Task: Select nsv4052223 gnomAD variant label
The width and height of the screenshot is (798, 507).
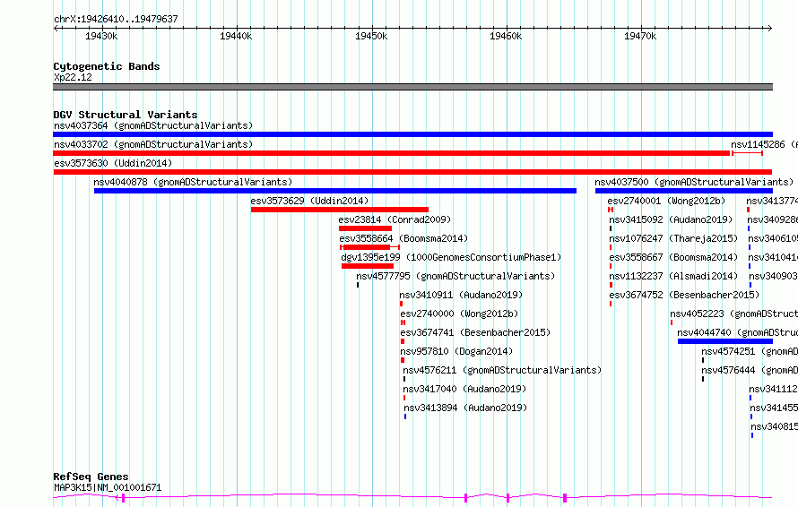Action: click(x=733, y=314)
